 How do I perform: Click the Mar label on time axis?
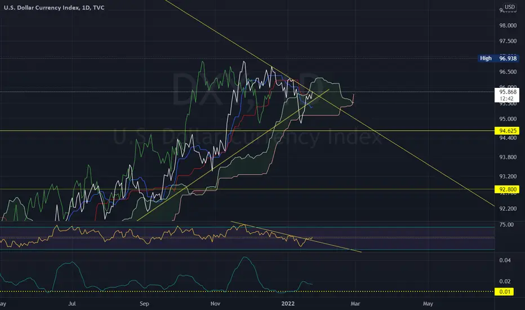[x=355, y=304]
